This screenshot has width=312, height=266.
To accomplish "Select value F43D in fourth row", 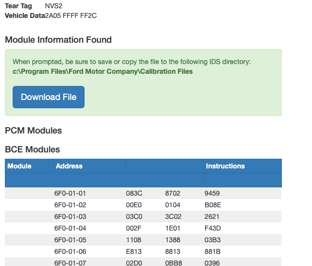I will (x=212, y=228).
